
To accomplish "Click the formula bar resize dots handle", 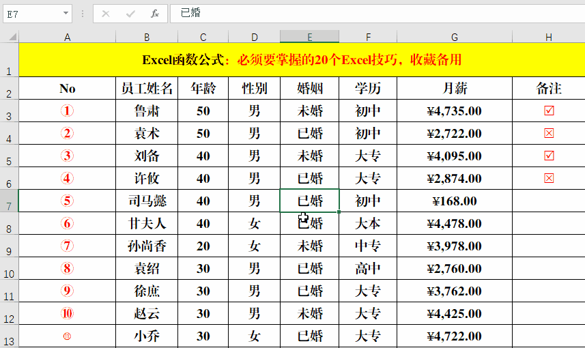I will pos(83,14).
